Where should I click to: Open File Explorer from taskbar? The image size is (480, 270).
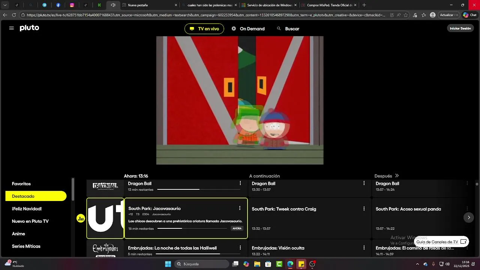(x=257, y=264)
